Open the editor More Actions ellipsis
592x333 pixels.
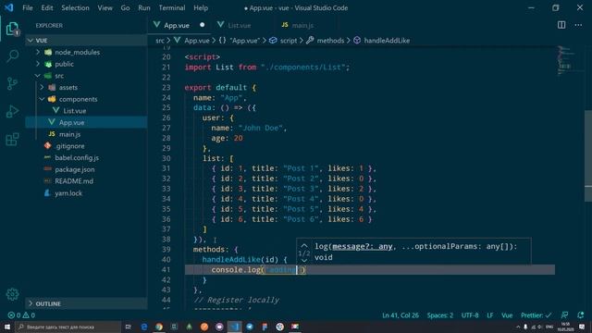pyautogui.click(x=578, y=25)
